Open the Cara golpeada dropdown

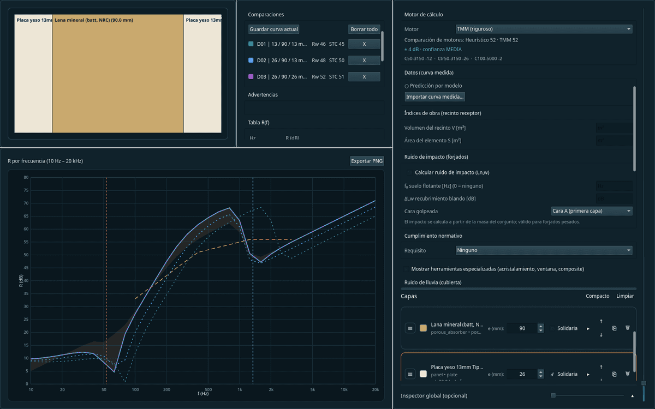click(592, 211)
